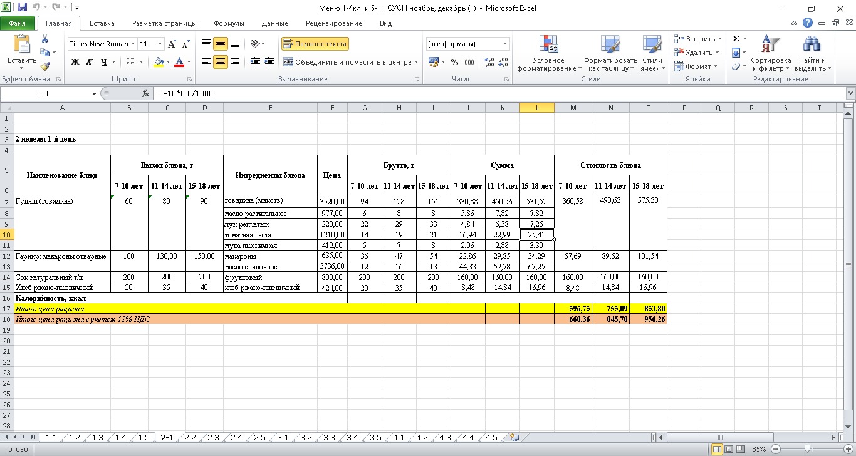The width and height of the screenshot is (856, 456).
Task: Click Find and Select binoculars icon
Action: click(x=812, y=45)
